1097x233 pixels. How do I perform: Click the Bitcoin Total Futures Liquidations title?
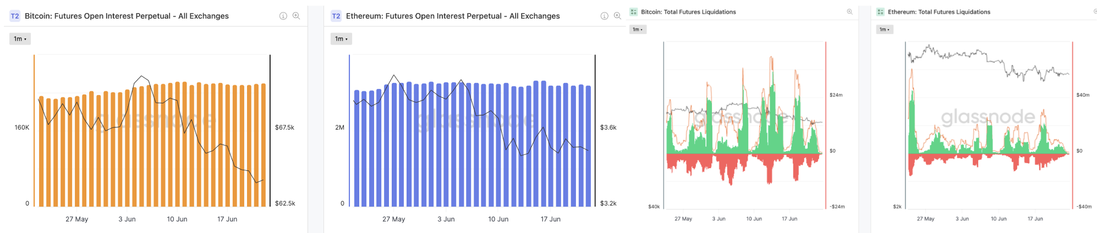click(x=688, y=12)
